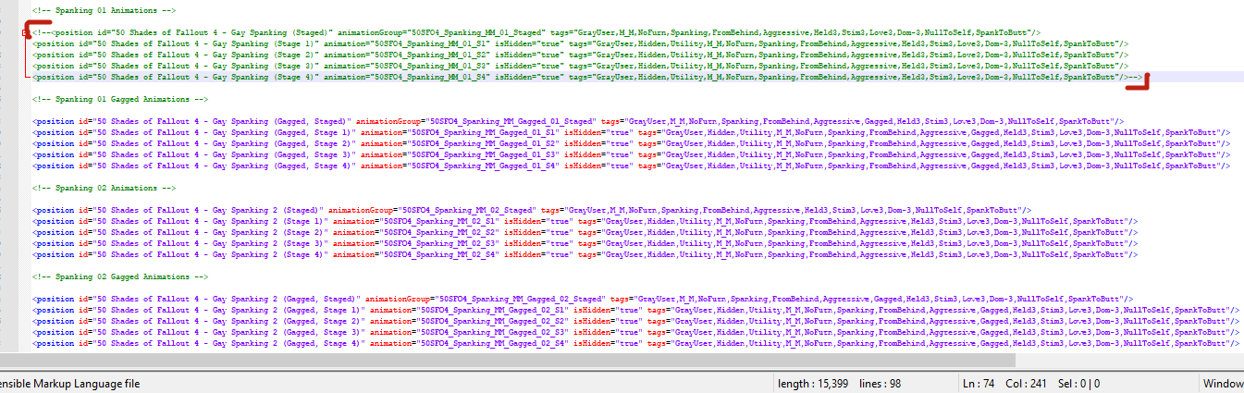Click the "Spanking 02 Animations" comment line
The width and height of the screenshot is (1244, 393).
[x=105, y=188]
